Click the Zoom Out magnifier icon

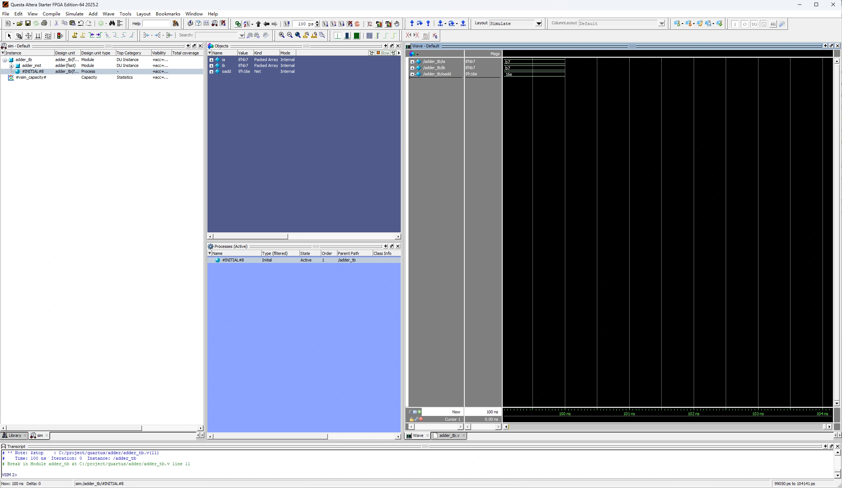(x=290, y=35)
